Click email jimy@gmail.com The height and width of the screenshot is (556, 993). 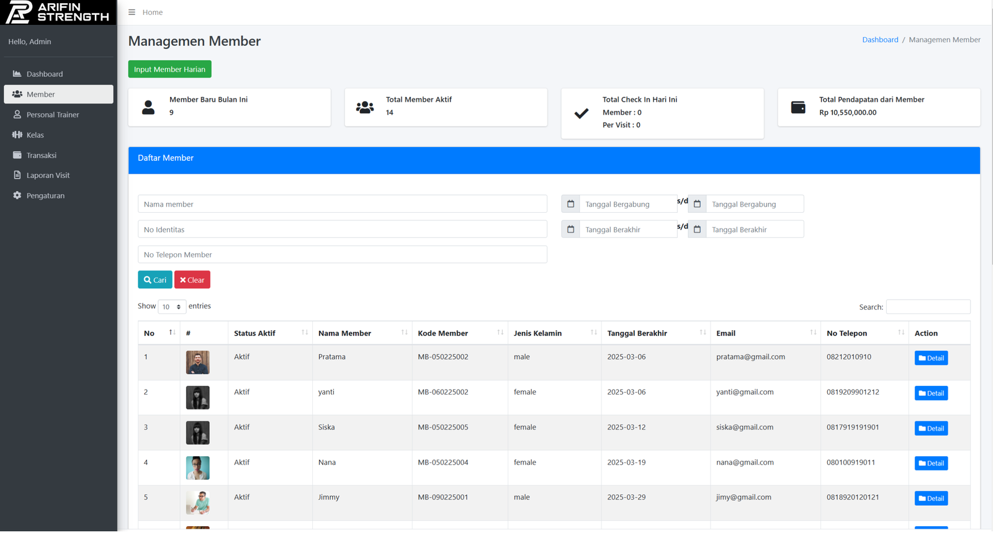(744, 497)
